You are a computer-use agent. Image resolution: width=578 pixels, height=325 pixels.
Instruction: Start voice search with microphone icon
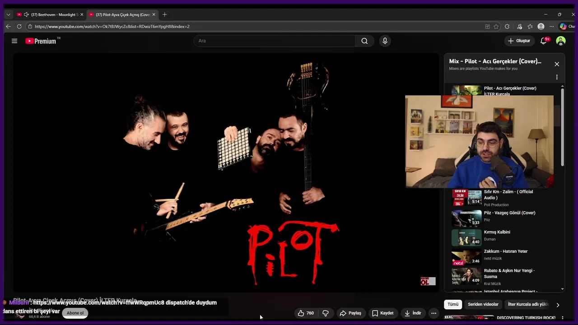click(x=385, y=41)
